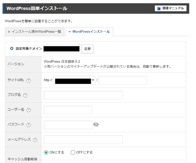Open the 関連マニュアル manual button
196x163 pixels.
point(170,8)
